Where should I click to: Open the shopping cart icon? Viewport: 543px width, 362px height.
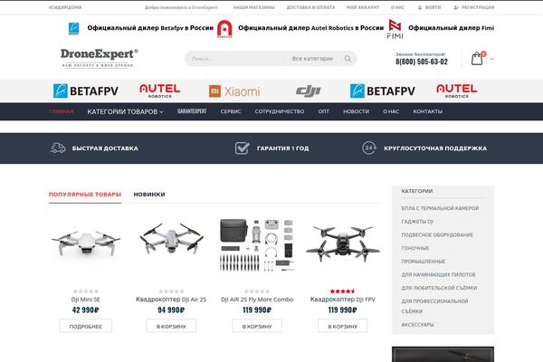coord(477,59)
